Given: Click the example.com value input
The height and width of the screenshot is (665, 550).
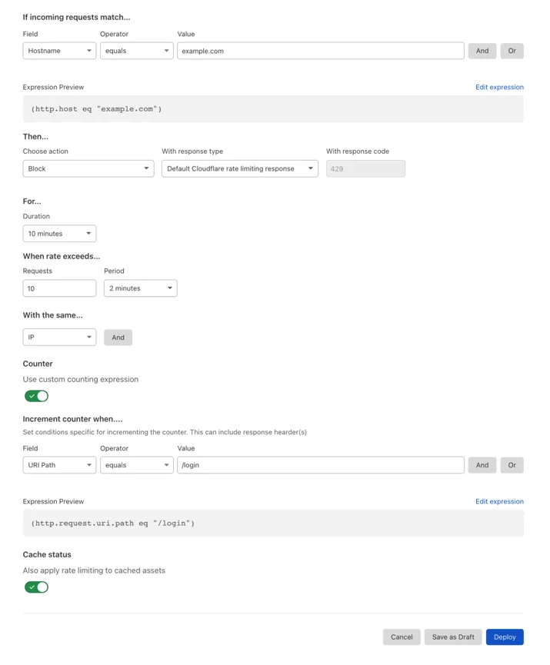Looking at the screenshot, I should (x=321, y=51).
